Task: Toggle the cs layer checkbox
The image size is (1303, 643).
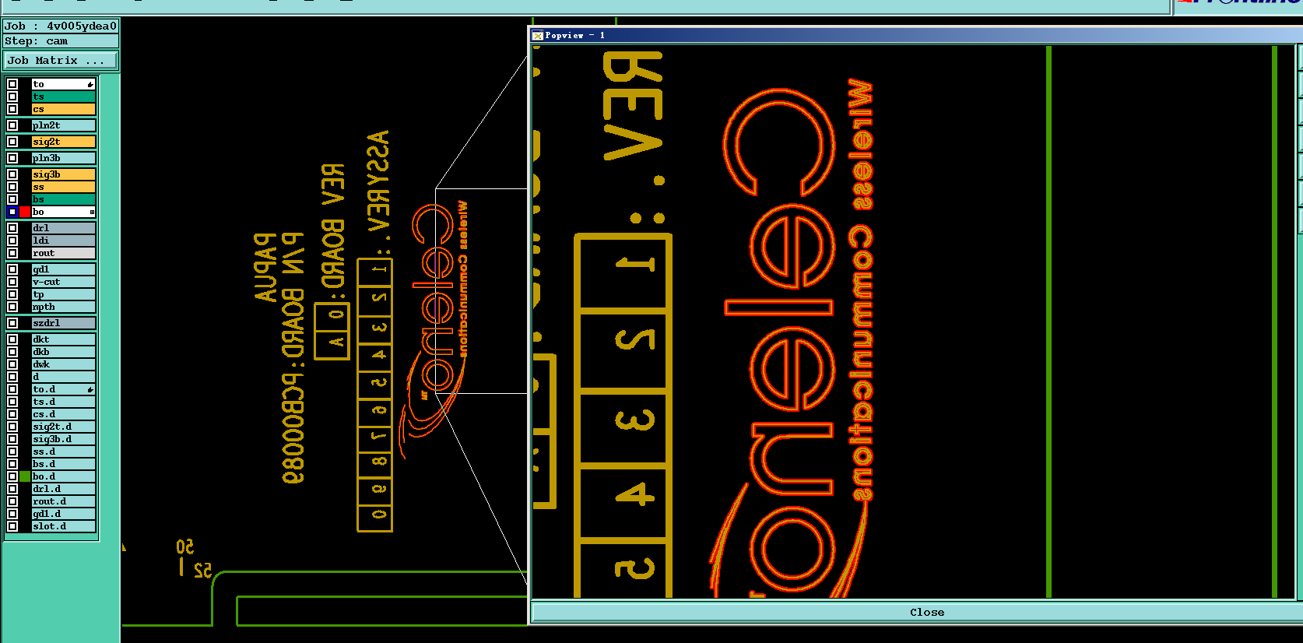Action: coord(12,109)
